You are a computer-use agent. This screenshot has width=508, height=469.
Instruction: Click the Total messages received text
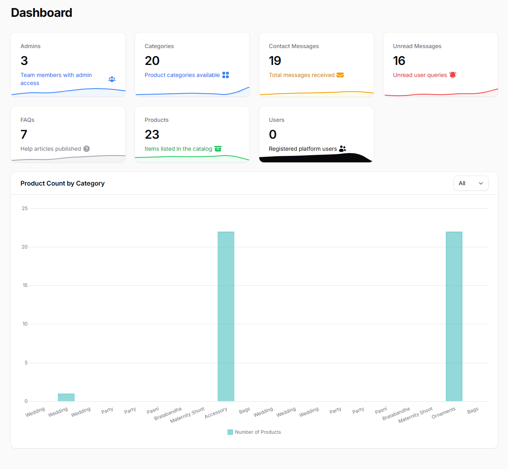coord(301,75)
